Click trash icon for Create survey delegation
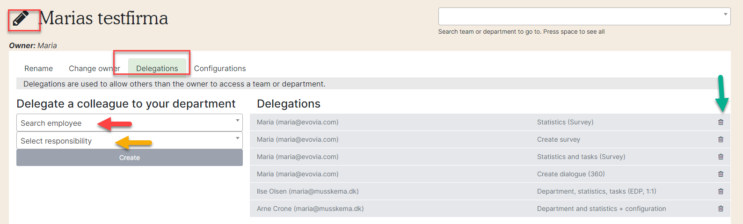This screenshot has height=224, width=743. 721,139
